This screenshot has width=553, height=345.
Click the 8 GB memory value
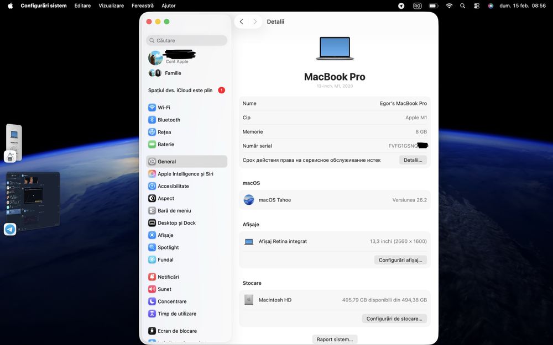click(x=421, y=132)
